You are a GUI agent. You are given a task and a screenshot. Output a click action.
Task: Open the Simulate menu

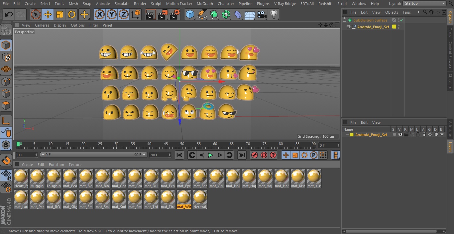122,4
